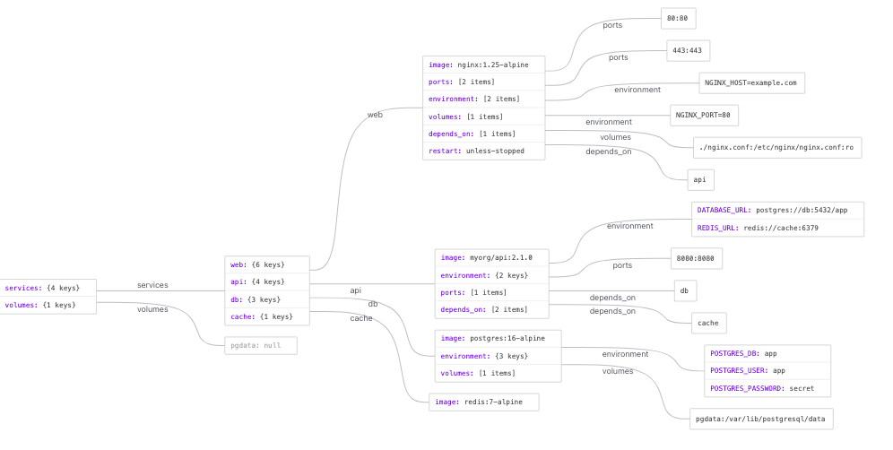Click 'image: myorg/api:2.1.0' row
The image size is (893, 450).
tap(491, 257)
